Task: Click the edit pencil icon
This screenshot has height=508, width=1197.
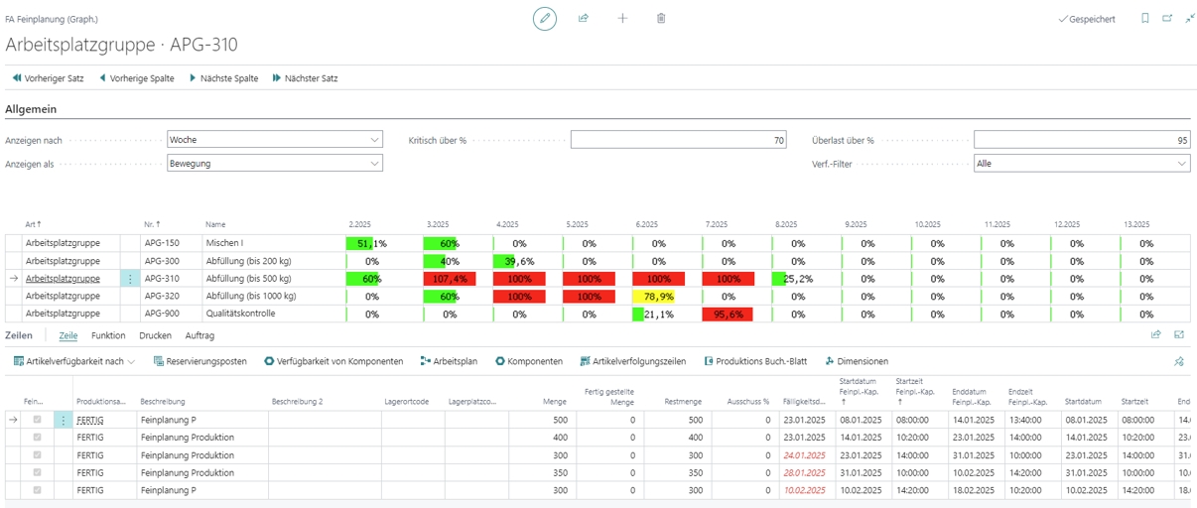Action: pos(545,18)
